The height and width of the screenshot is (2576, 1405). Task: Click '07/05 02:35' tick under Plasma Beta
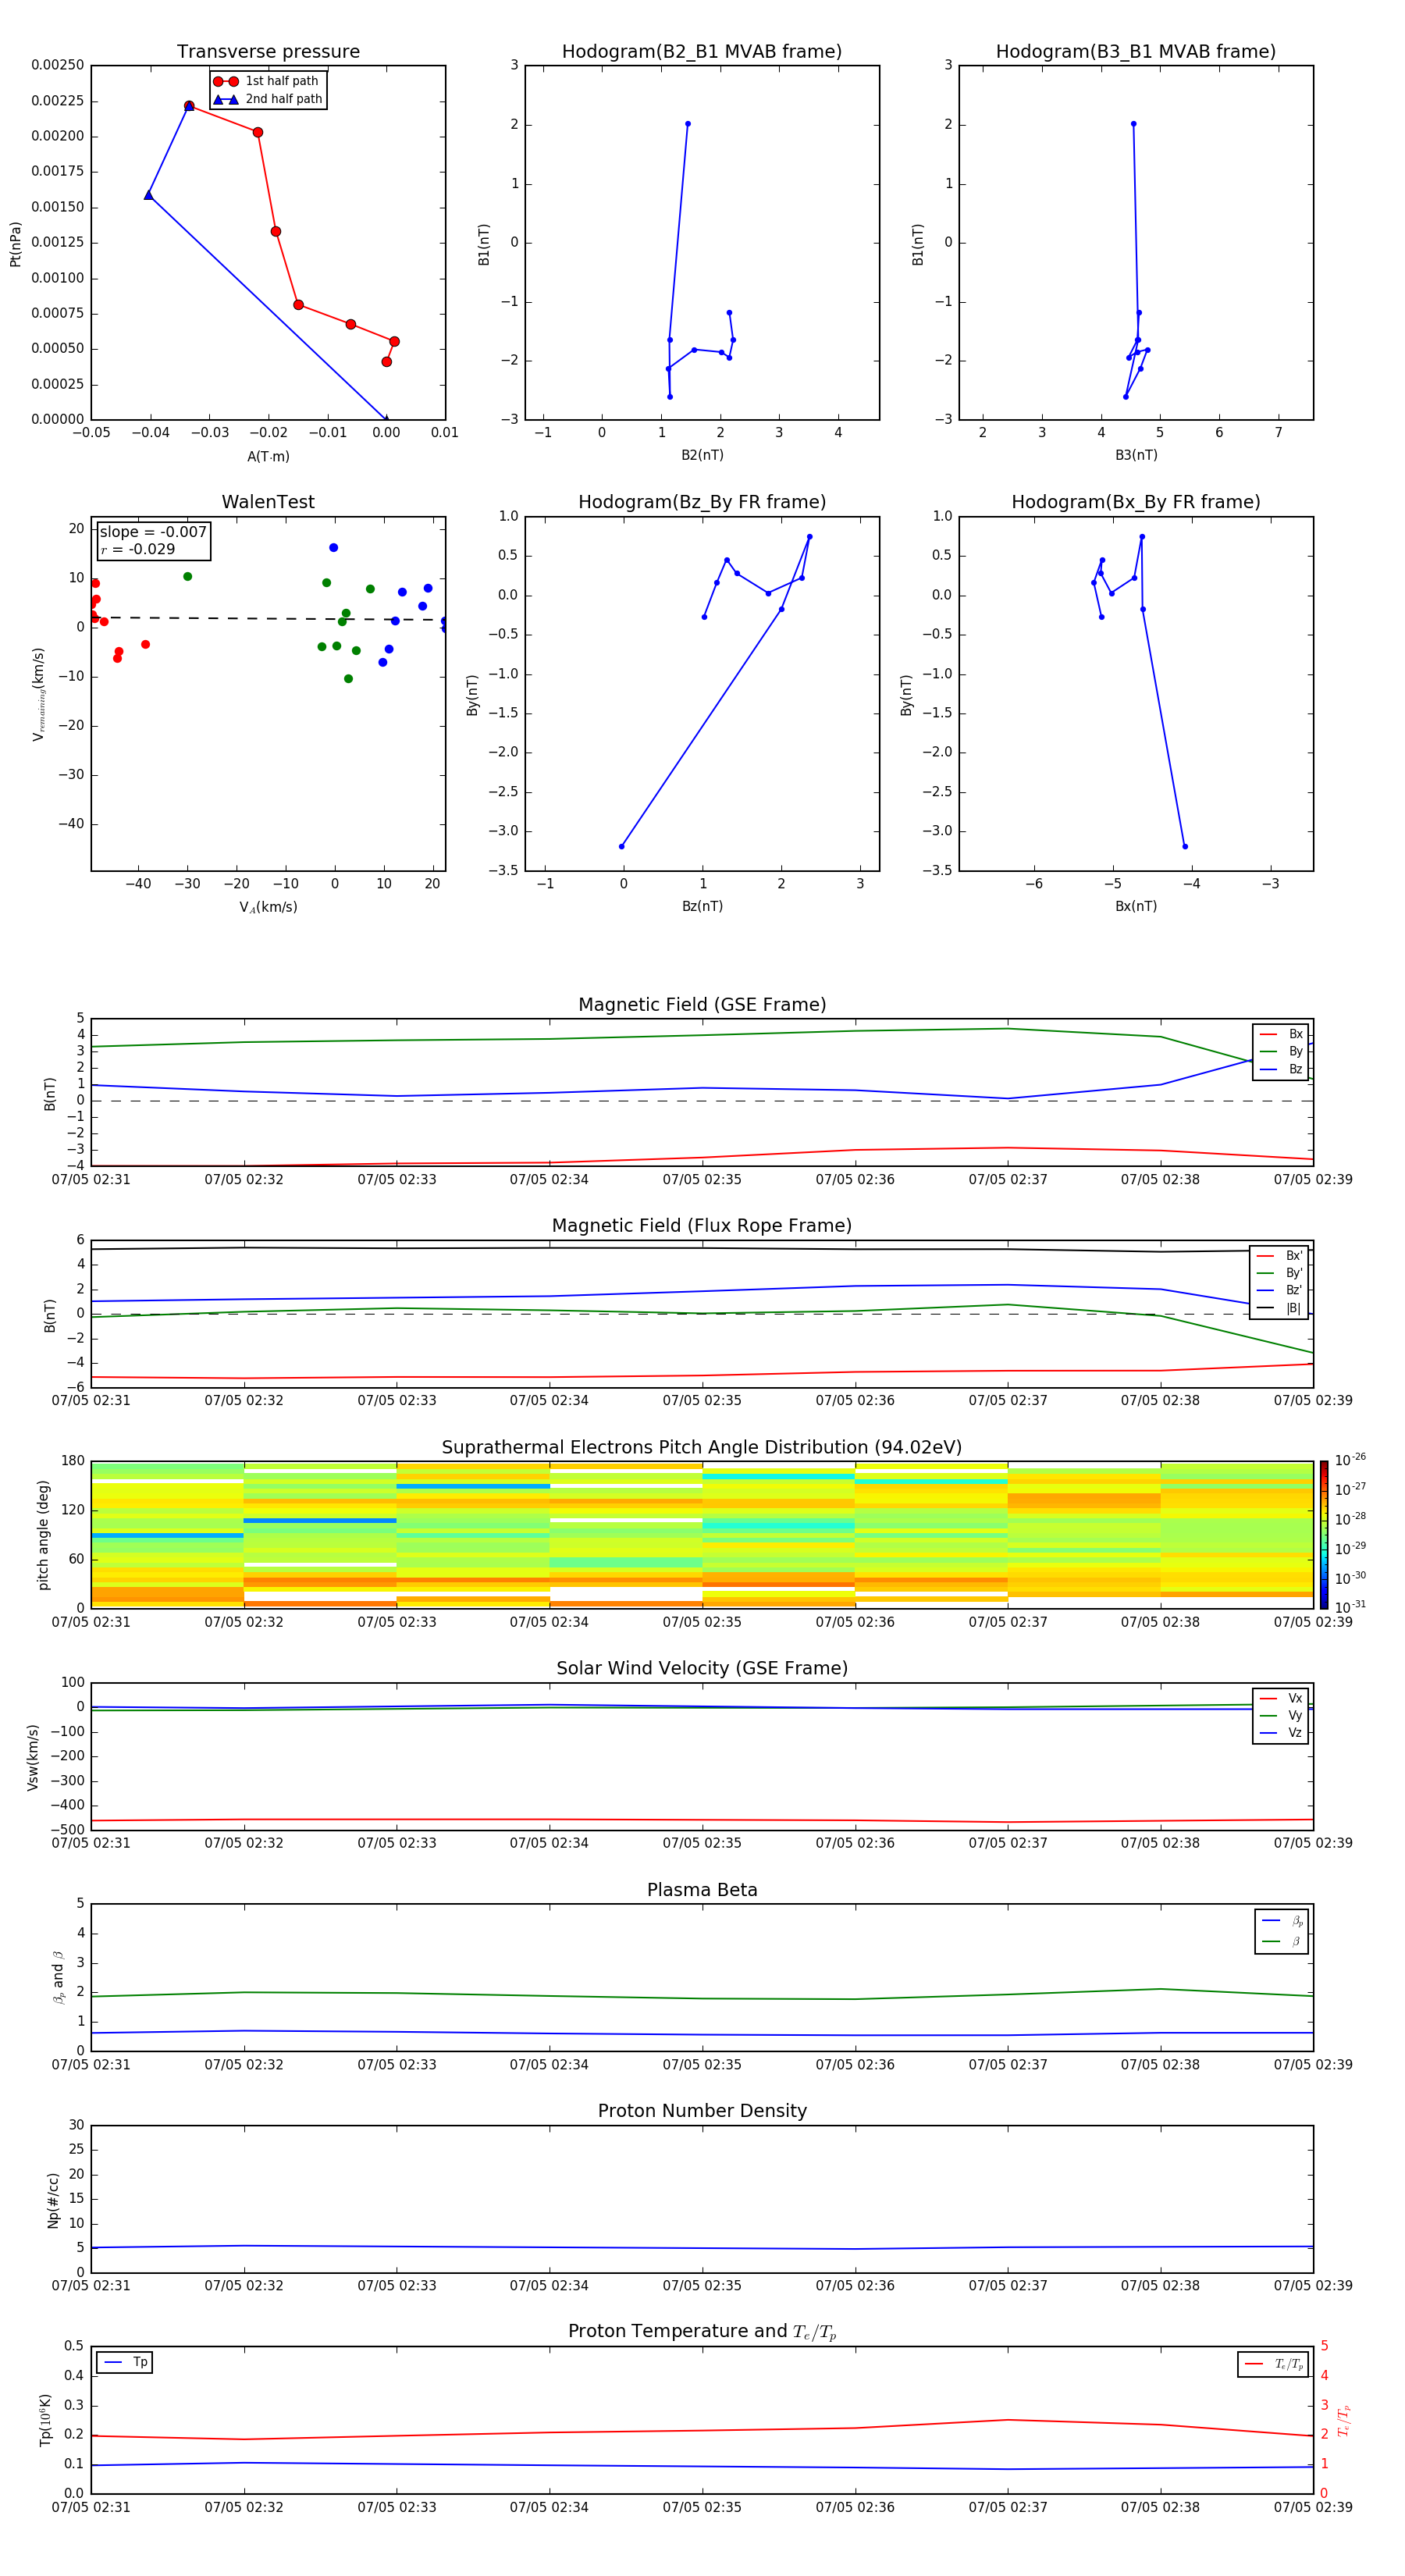pyautogui.click(x=702, y=2065)
